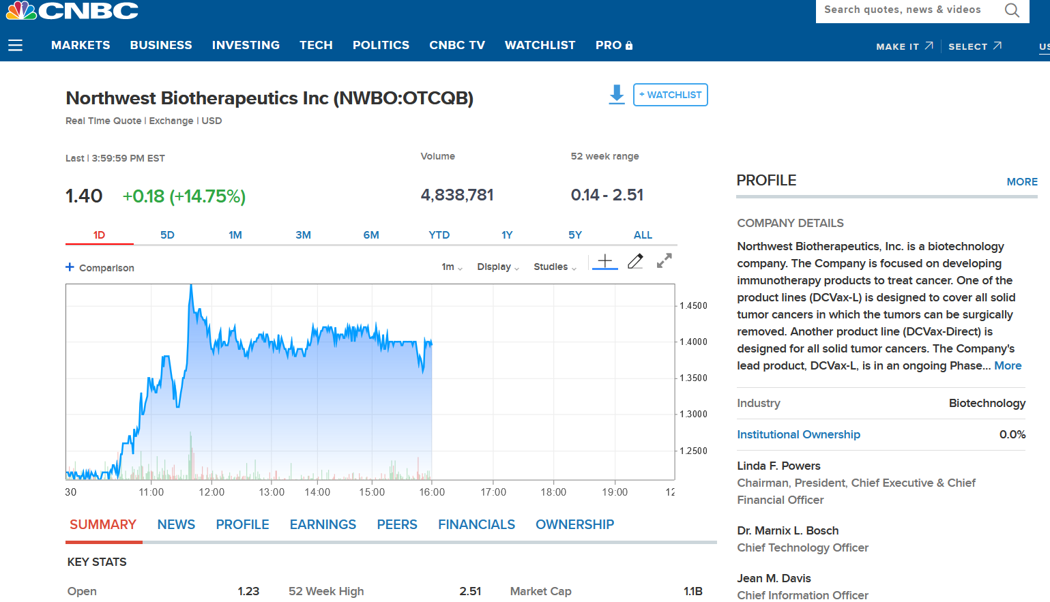Expand the chart to fullscreen

(664, 261)
